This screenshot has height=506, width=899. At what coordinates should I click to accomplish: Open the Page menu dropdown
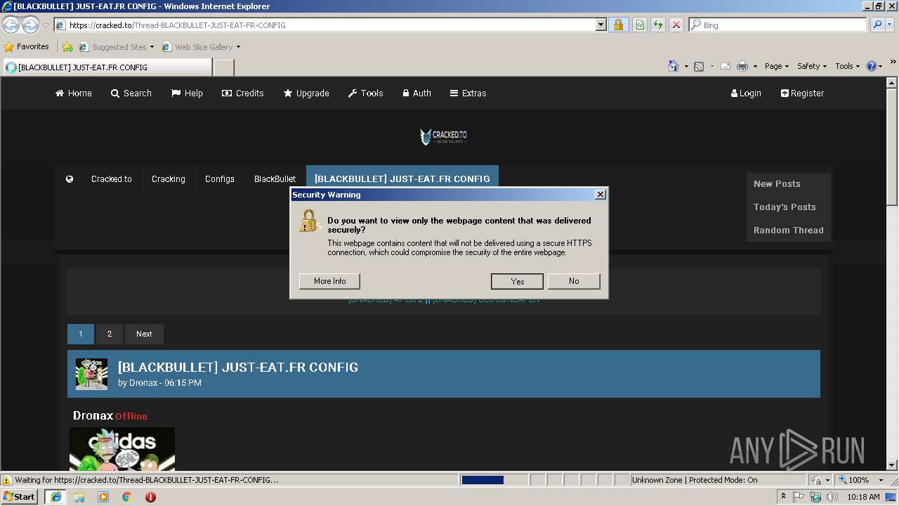(777, 66)
